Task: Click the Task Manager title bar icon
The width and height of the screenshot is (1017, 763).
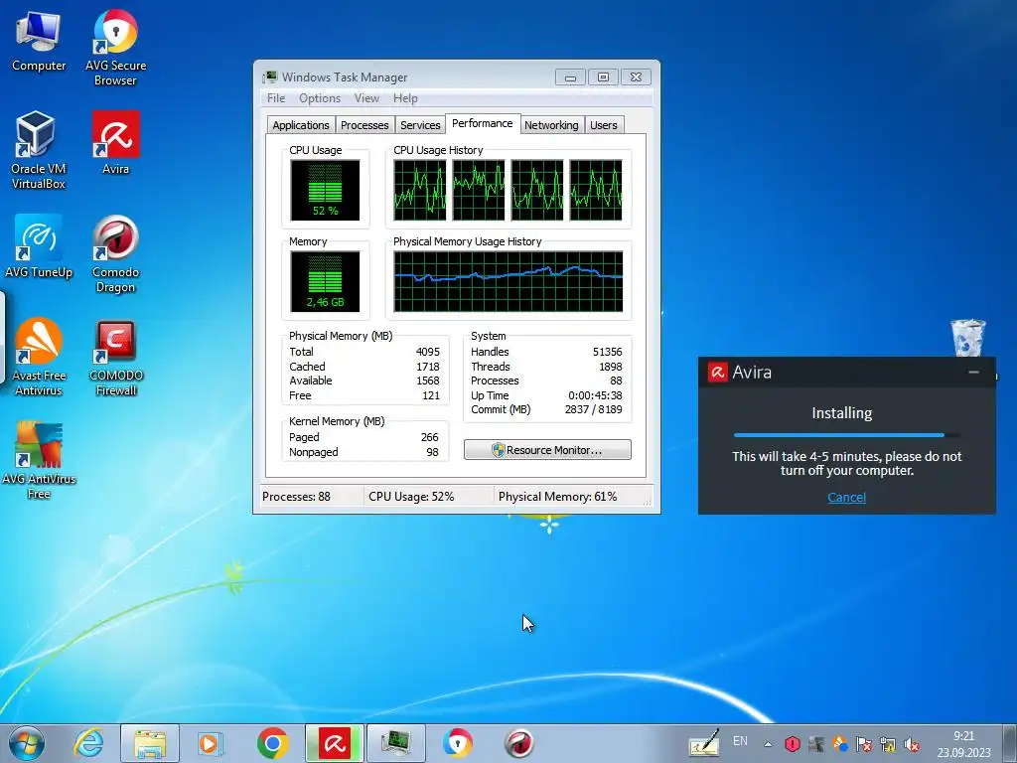Action: 270,77
